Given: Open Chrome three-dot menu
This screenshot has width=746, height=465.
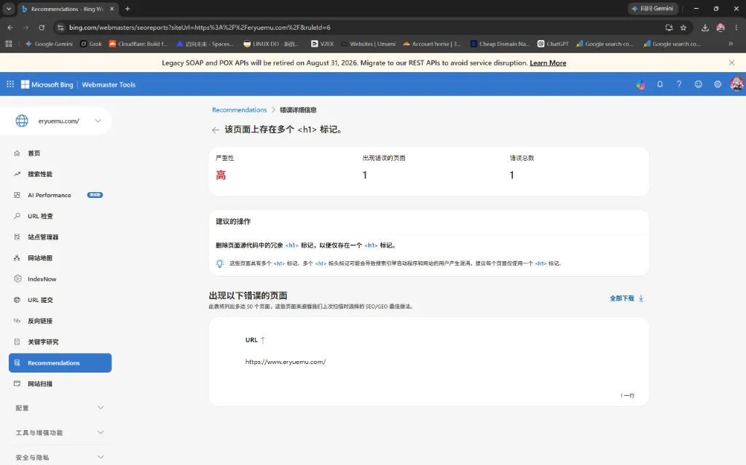Looking at the screenshot, I should [x=736, y=28].
